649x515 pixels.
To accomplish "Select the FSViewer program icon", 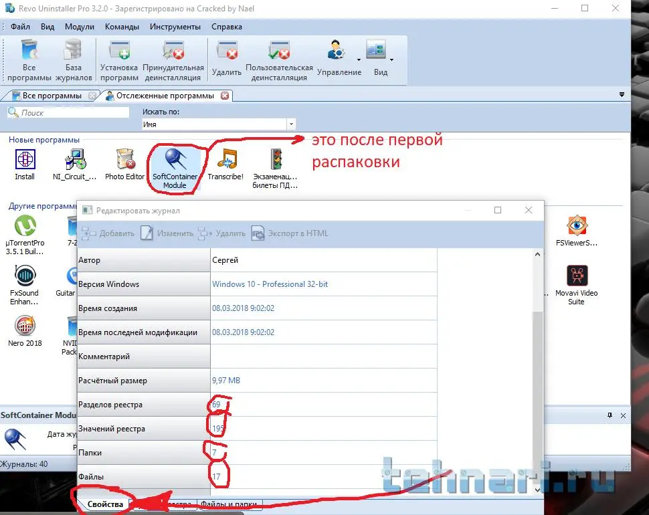I will [x=577, y=231].
